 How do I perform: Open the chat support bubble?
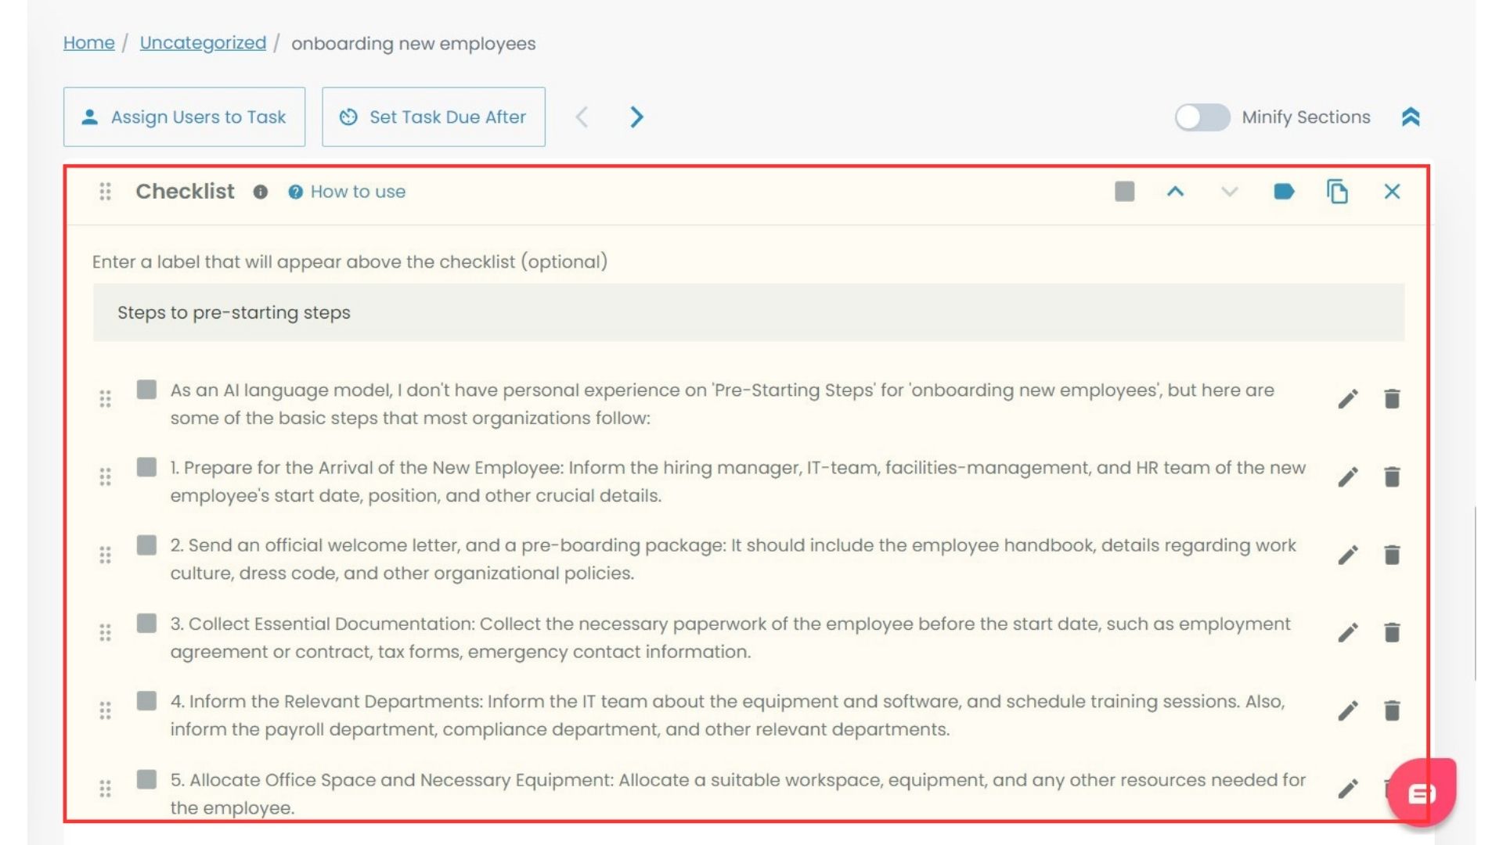coord(1424,792)
